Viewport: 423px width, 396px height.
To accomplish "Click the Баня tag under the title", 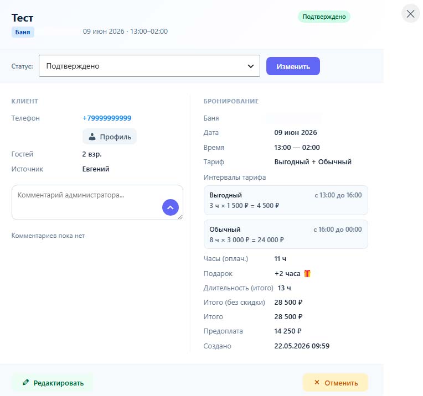I will [x=23, y=32].
